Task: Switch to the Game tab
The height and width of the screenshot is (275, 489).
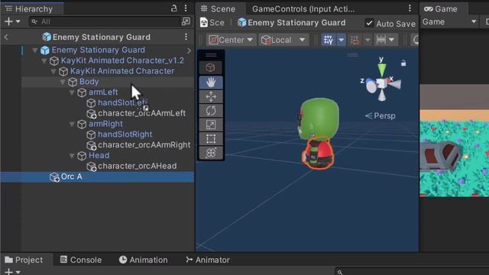Action: click(x=441, y=8)
